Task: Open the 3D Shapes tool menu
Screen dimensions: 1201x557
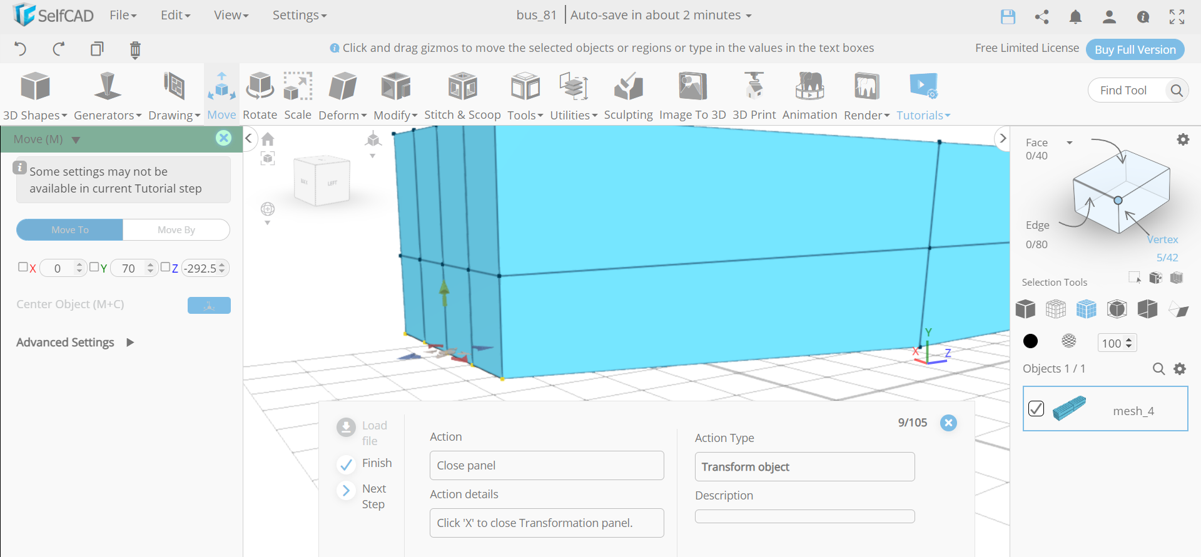Action: pyautogui.click(x=35, y=95)
